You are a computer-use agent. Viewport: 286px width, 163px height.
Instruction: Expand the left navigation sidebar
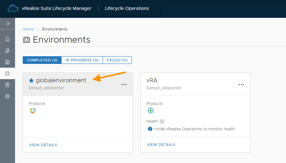click(8, 24)
